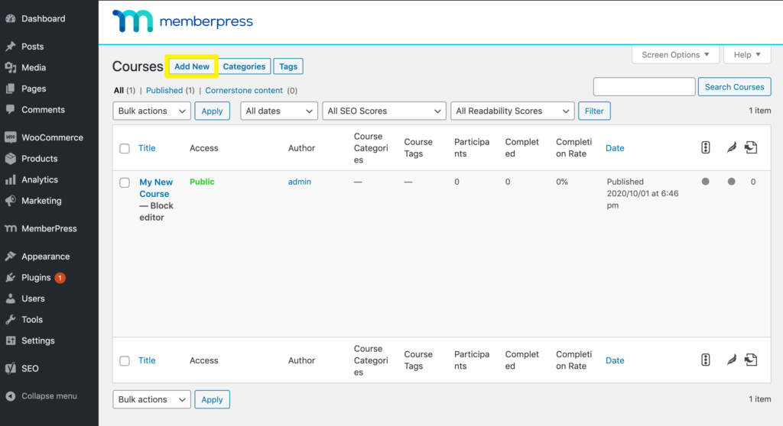Show All courses filter
Screen dimensions: 783x426
tap(119, 90)
